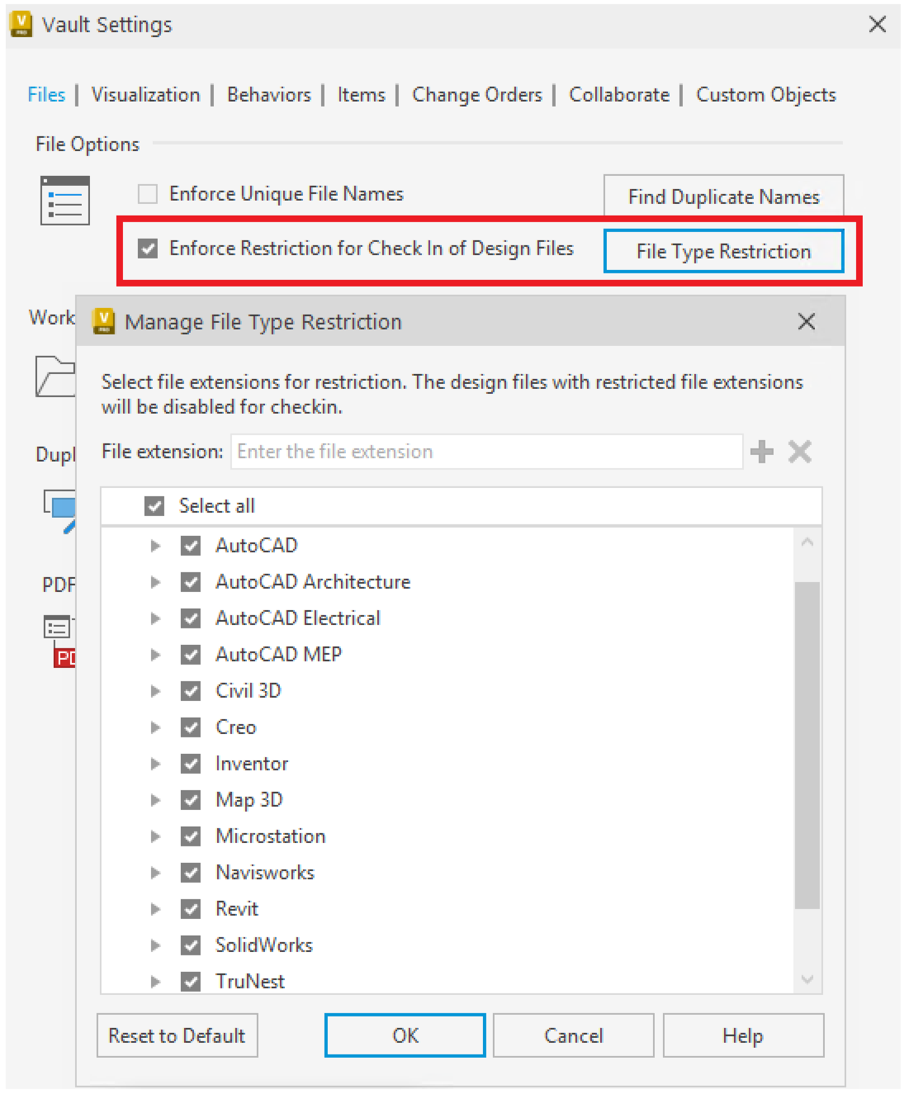This screenshot has width=909, height=1099.
Task: Click the plus icon beside the file extension field
Action: click(761, 452)
